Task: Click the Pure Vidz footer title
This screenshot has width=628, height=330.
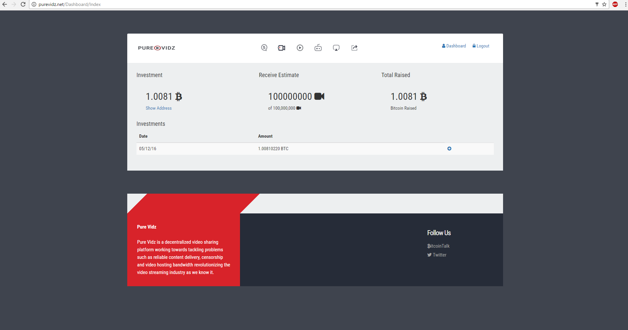Action: point(147,227)
